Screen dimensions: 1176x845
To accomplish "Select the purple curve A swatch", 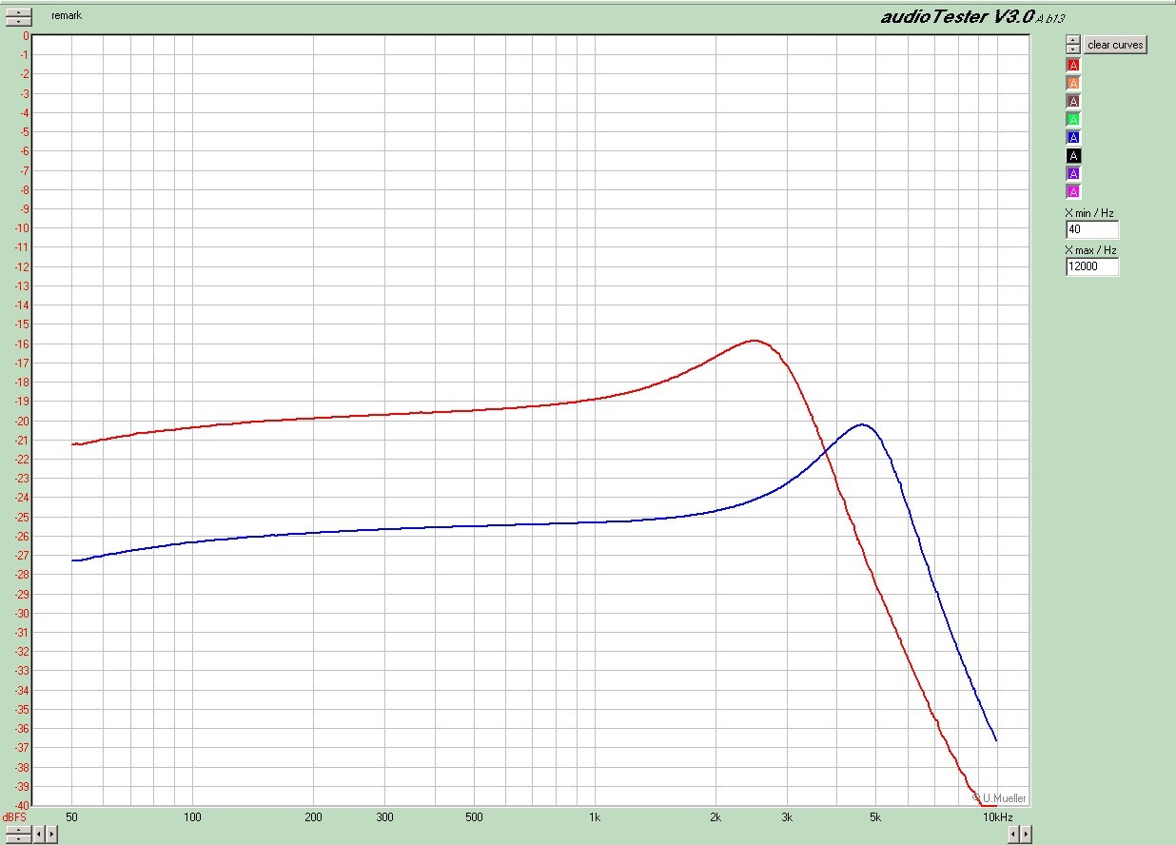I will click(1073, 173).
